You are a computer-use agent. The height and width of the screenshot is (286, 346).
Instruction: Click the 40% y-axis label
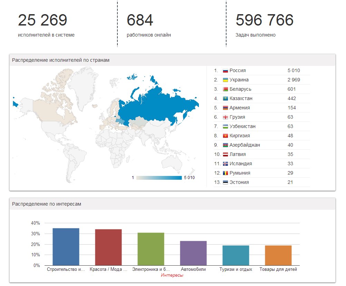(x=36, y=223)
